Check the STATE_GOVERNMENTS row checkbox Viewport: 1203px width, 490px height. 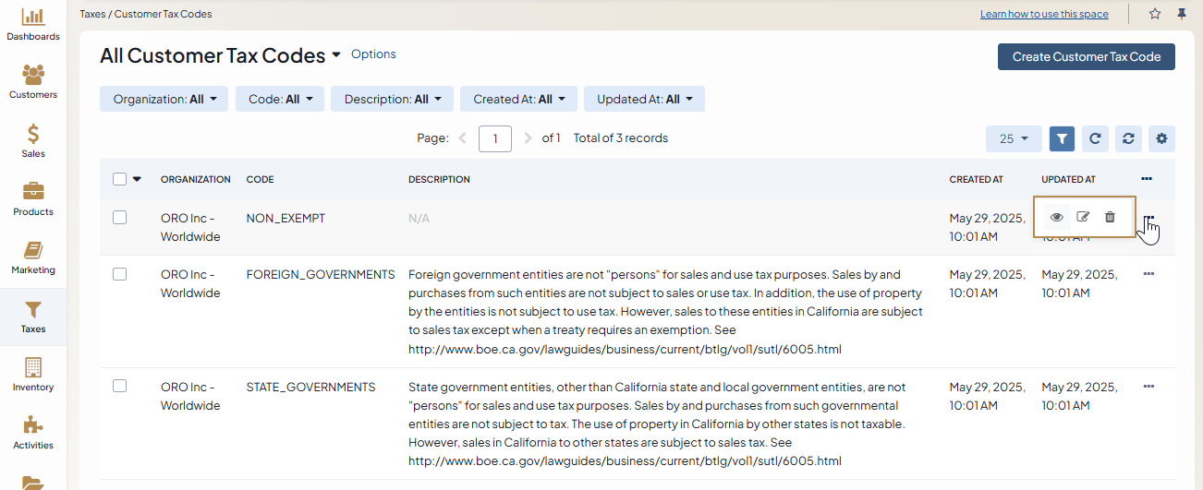pos(119,387)
